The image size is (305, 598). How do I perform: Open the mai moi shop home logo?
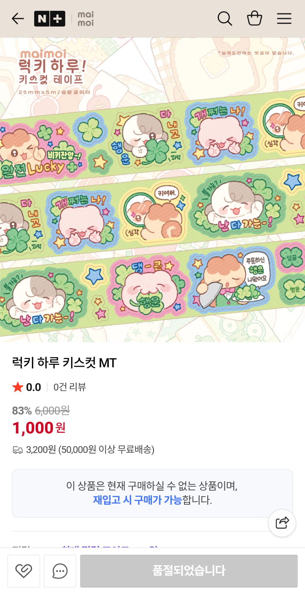click(86, 19)
